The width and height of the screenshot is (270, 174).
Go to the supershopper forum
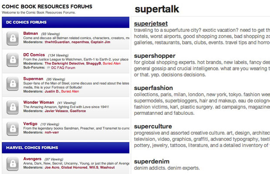pyautogui.click(x=155, y=56)
